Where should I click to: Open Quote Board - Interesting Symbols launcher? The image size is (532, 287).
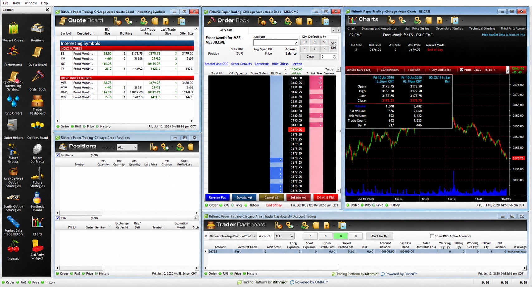pyautogui.click(x=13, y=81)
